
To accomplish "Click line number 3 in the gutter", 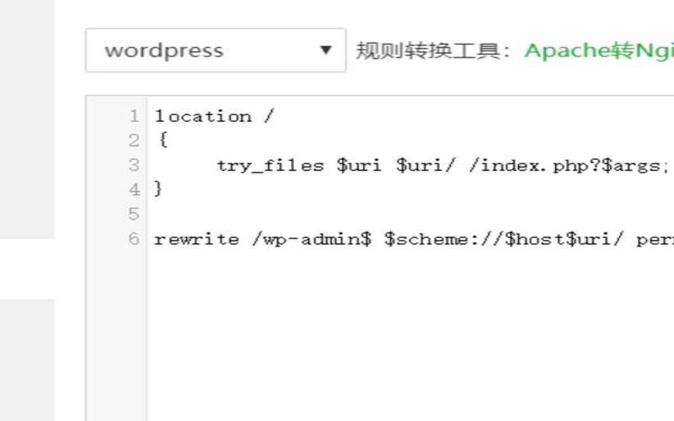I will pyautogui.click(x=134, y=165).
